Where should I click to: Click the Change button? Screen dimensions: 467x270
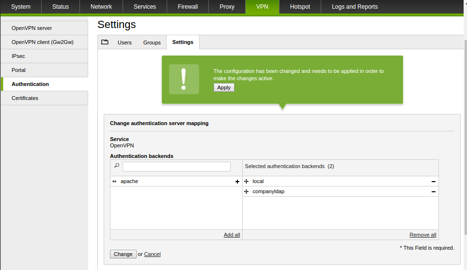click(123, 254)
